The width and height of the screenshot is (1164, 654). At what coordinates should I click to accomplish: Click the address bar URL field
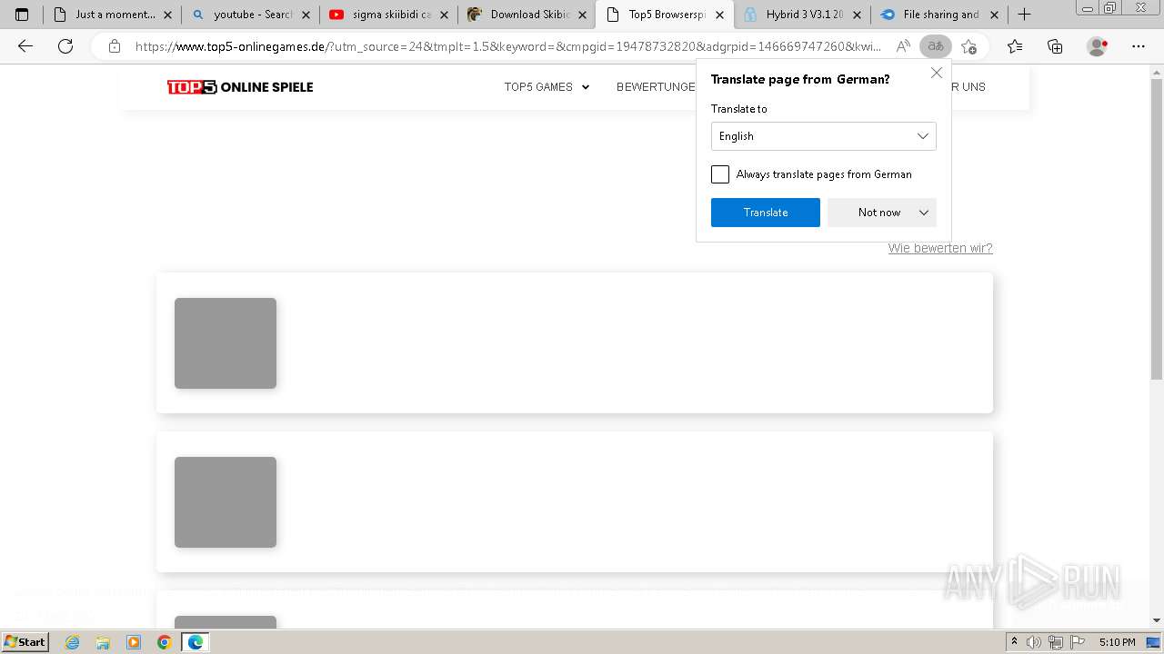click(x=507, y=46)
